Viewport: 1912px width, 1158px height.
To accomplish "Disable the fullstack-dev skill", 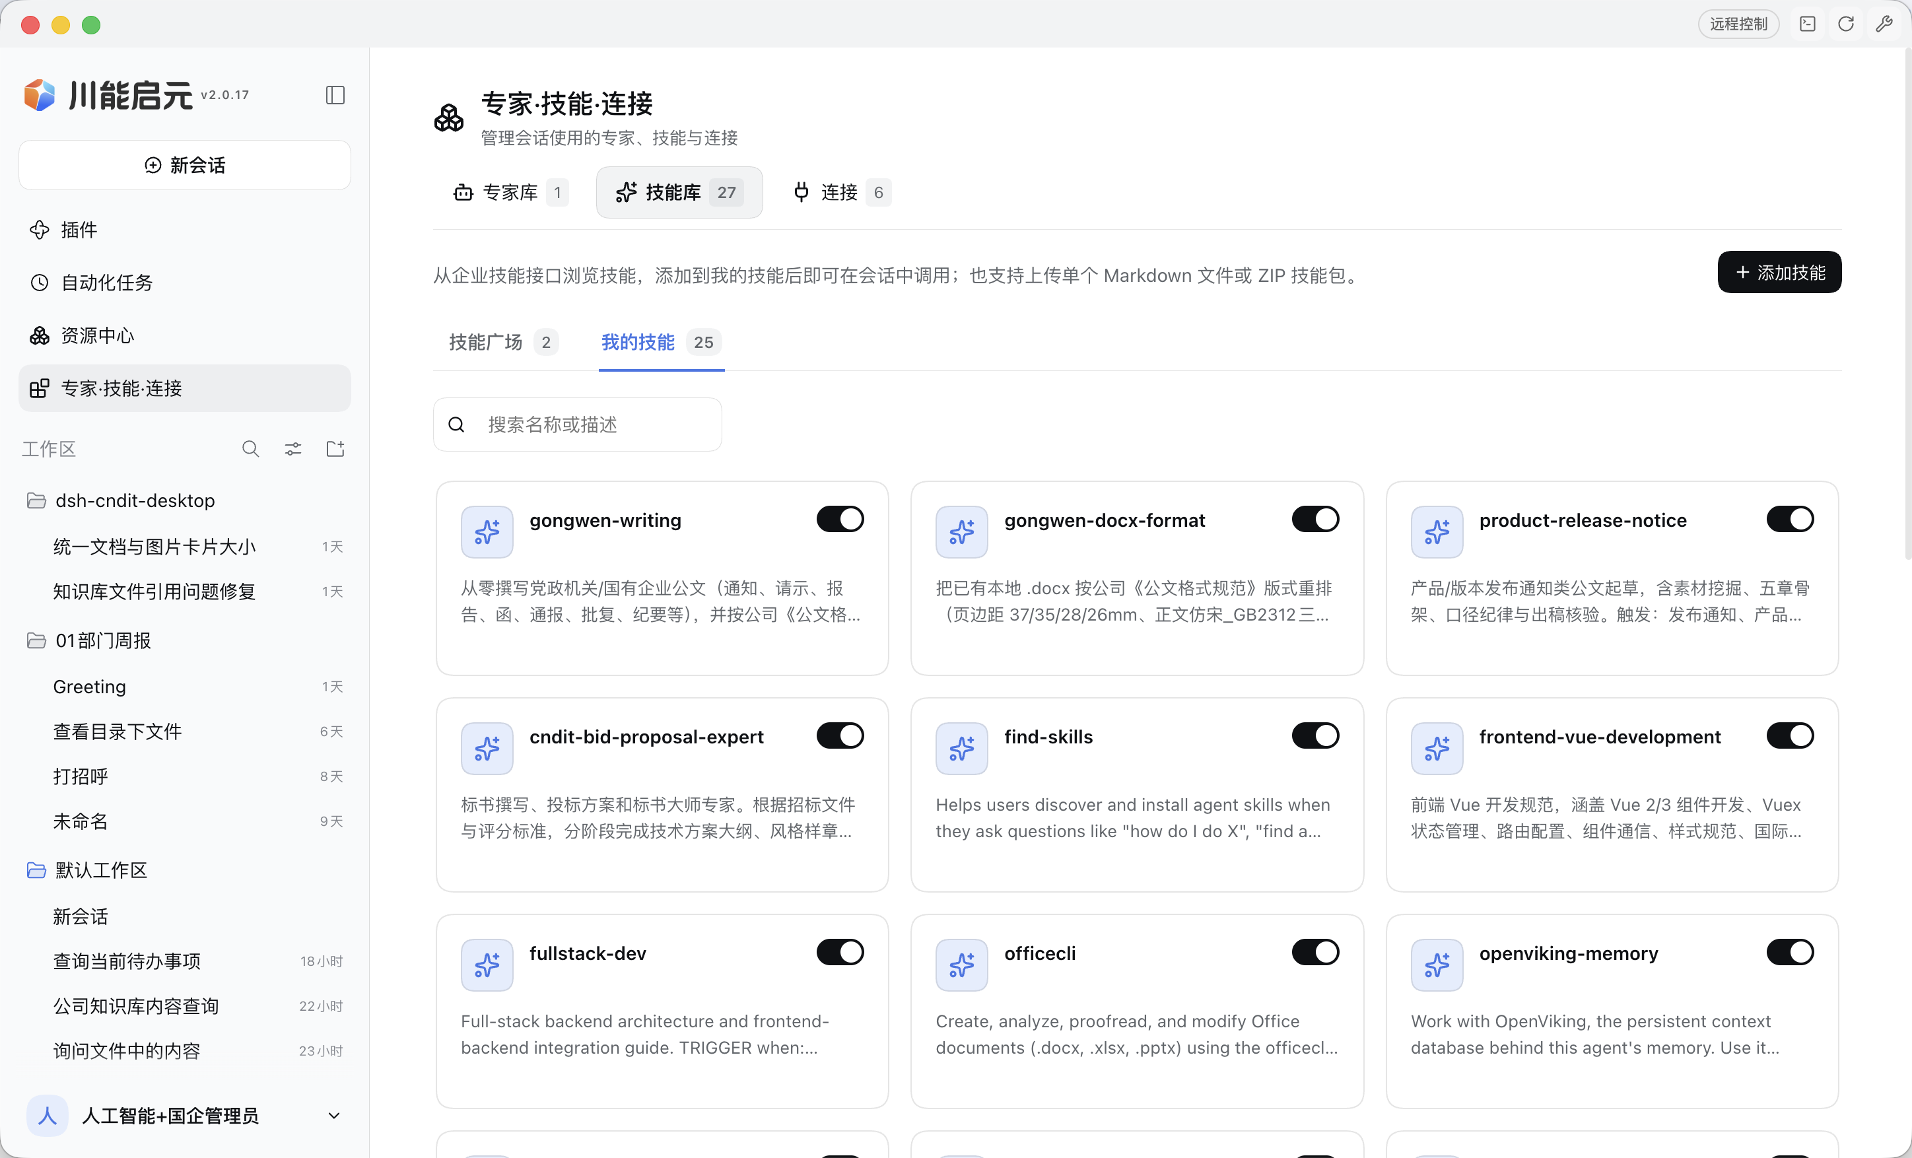I will pos(840,952).
